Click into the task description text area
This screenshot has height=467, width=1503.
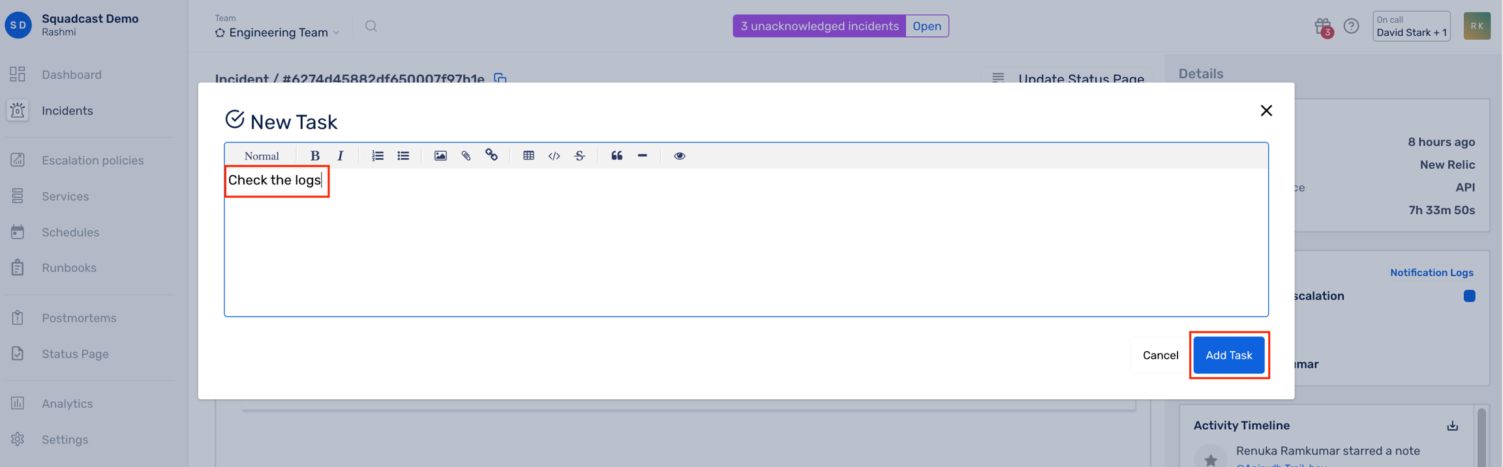pyautogui.click(x=746, y=242)
